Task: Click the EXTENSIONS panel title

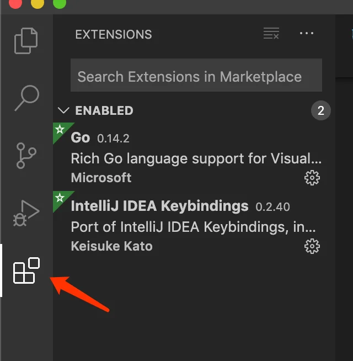Action: 114,35
